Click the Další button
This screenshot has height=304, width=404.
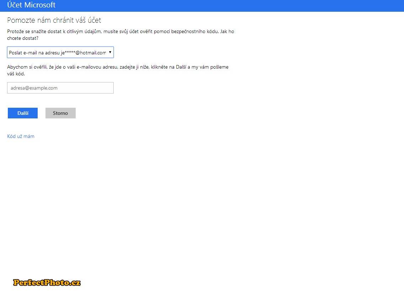[23, 113]
